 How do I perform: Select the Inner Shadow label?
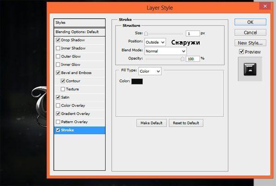tap(73, 48)
